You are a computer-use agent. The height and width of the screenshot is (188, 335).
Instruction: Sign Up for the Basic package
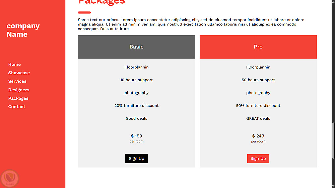click(x=136, y=159)
